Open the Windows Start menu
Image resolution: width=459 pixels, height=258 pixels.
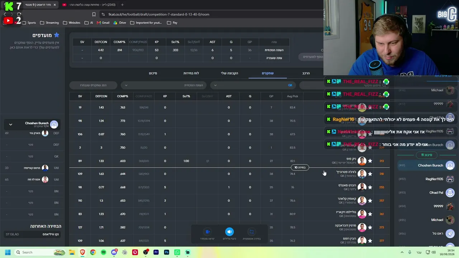tap(8, 252)
